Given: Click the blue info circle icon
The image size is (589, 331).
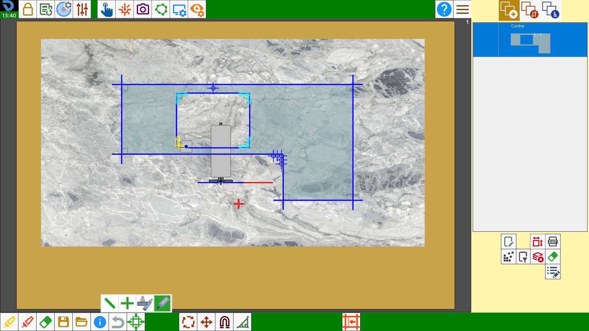Looking at the screenshot, I should pyautogui.click(x=100, y=322).
